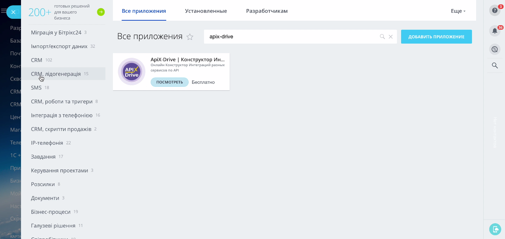The image size is (505, 239).
Task: Open the help question mark icon
Action: 494,10
